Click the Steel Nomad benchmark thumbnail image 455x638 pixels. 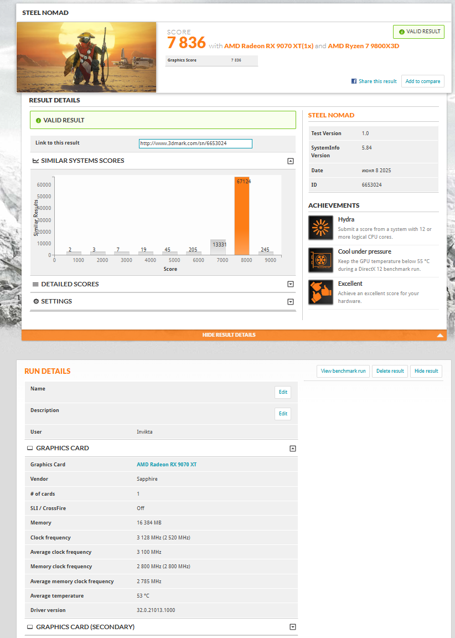click(x=86, y=57)
